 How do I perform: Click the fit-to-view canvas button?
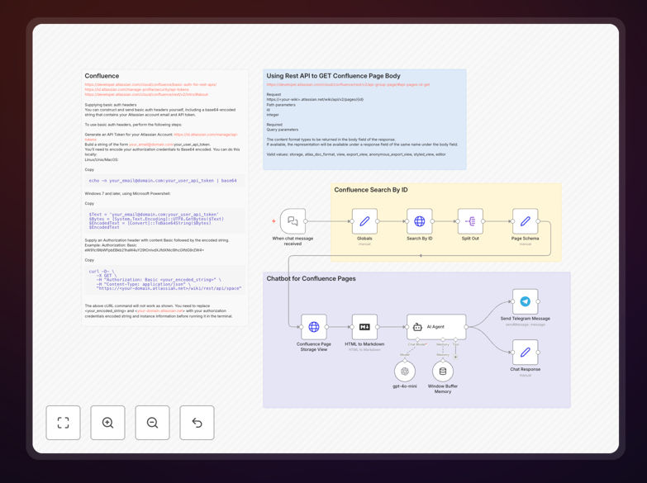point(63,423)
